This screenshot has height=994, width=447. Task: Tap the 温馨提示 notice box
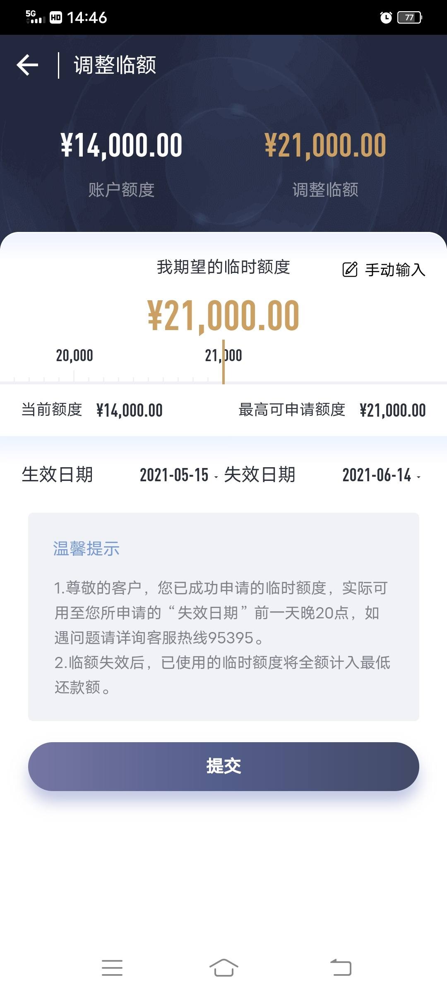click(223, 617)
